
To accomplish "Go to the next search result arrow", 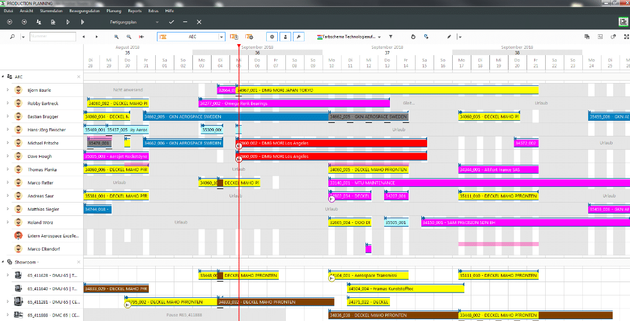I will click(x=97, y=37).
